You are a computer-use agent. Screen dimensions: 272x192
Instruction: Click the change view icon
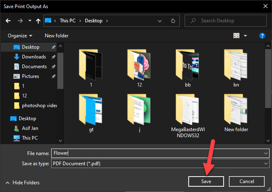tap(236, 36)
